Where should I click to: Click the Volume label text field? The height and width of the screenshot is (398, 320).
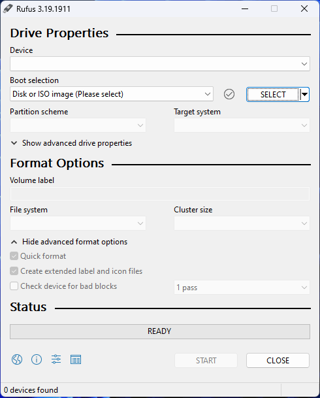pyautogui.click(x=160, y=194)
